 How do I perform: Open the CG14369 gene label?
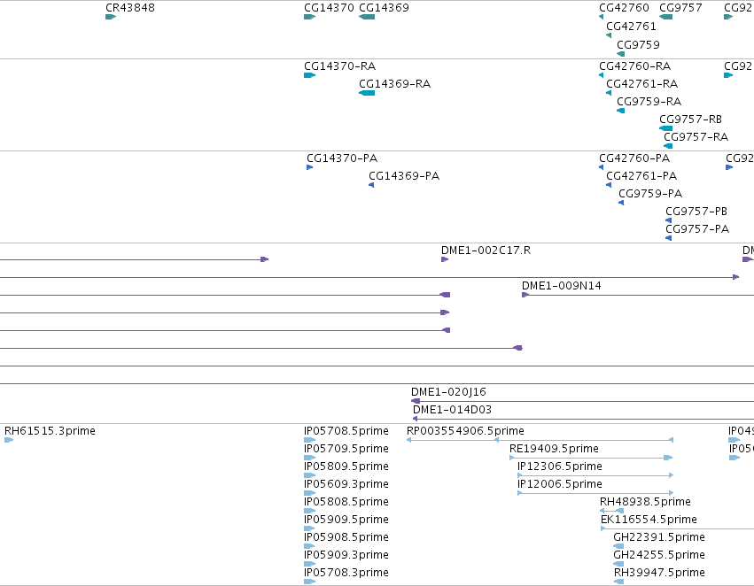pyautogui.click(x=384, y=8)
